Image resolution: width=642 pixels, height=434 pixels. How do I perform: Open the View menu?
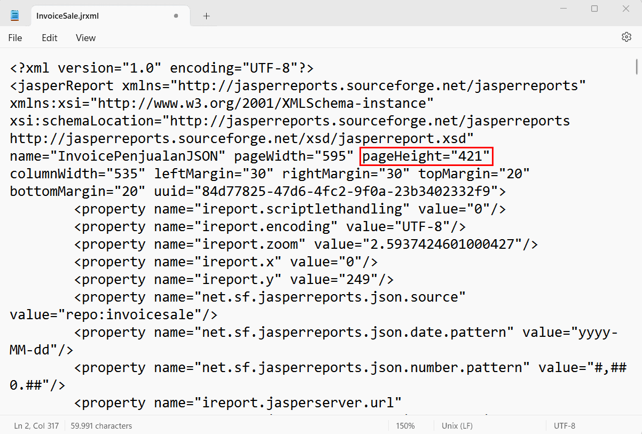[85, 38]
